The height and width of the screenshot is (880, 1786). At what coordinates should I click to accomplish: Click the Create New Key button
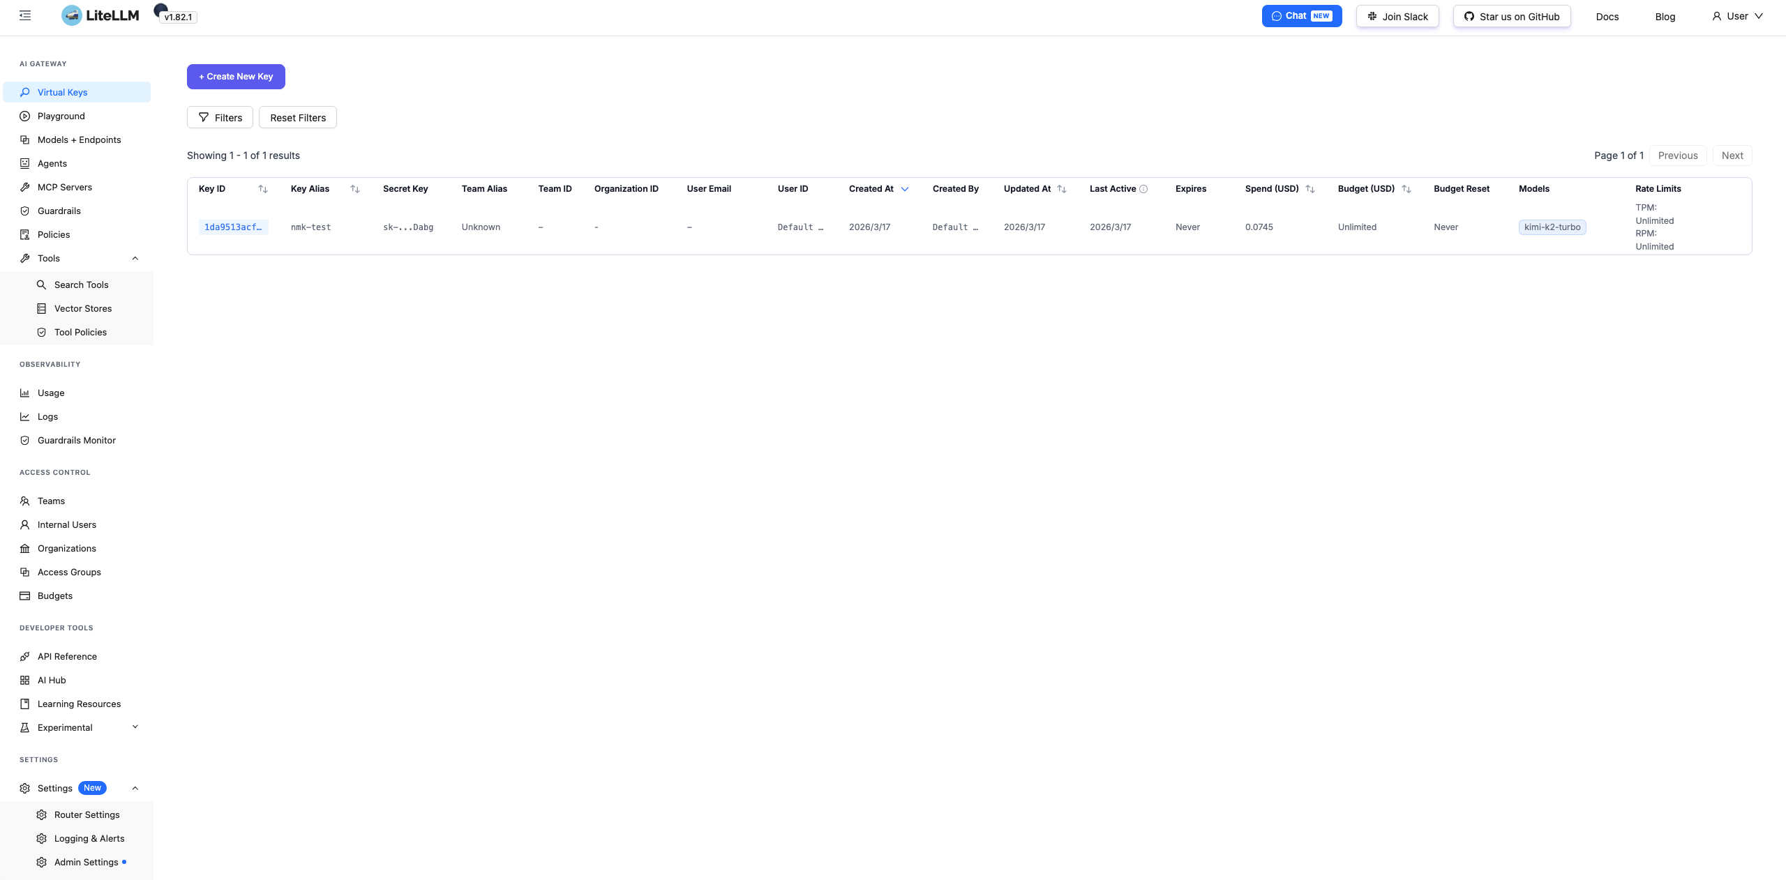(x=236, y=77)
